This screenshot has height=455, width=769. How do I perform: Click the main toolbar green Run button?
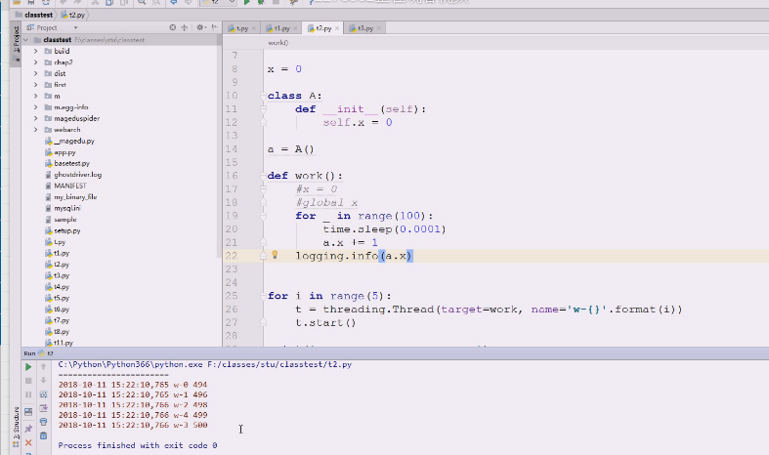pyautogui.click(x=247, y=2)
